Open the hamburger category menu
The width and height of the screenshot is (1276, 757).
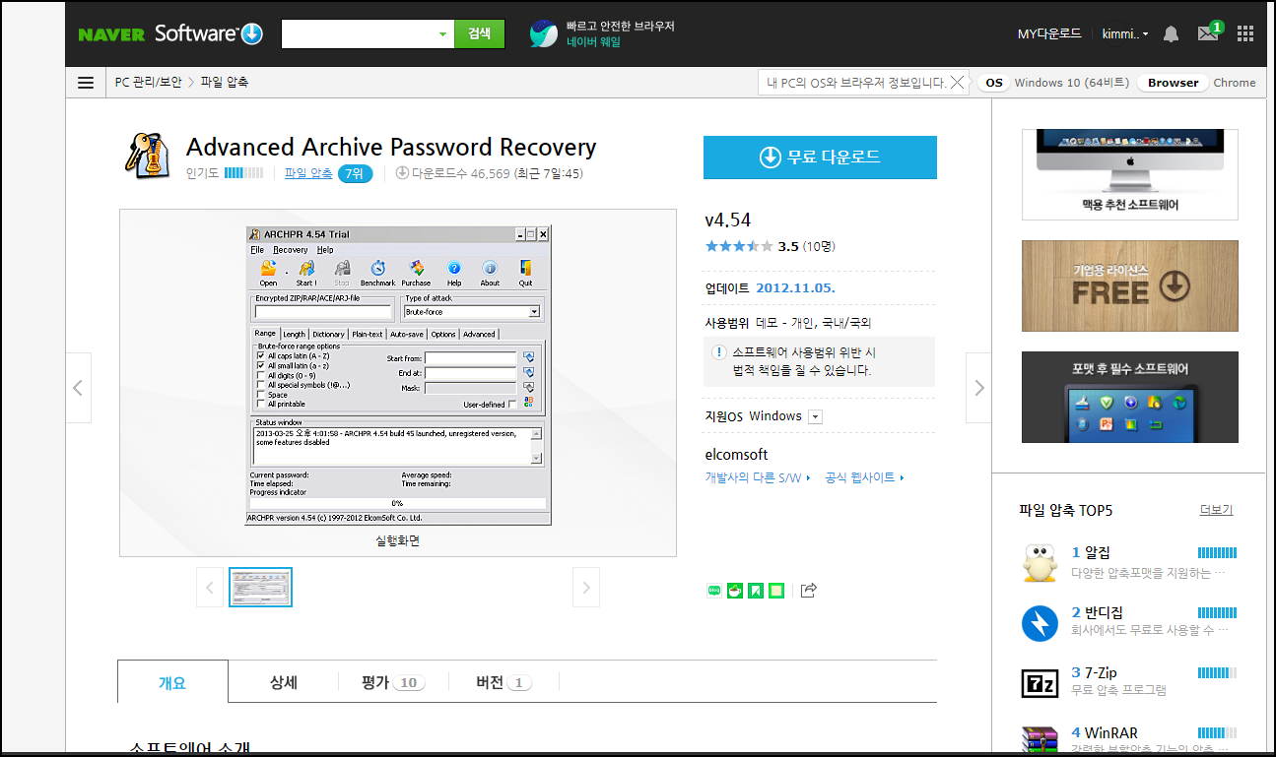point(86,83)
